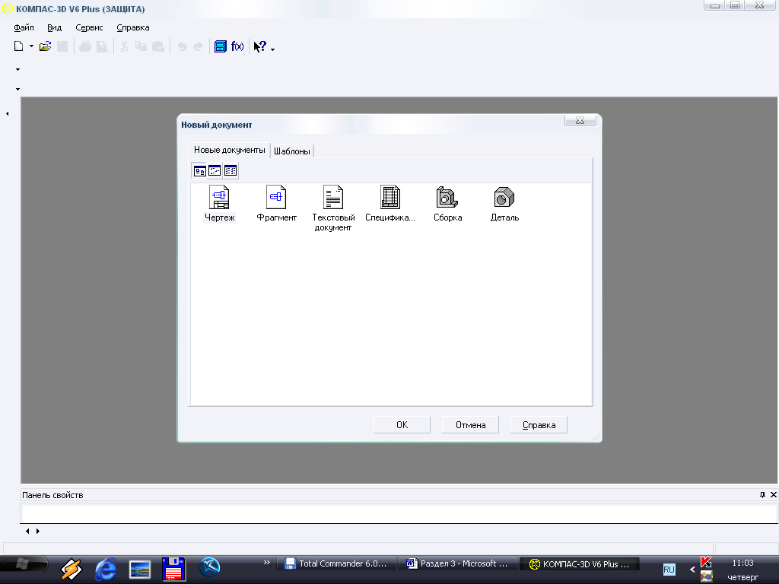Open the Файл menu
The image size is (779, 584).
(x=24, y=28)
